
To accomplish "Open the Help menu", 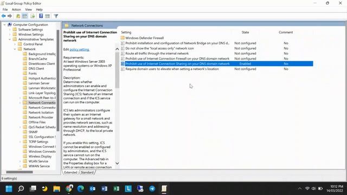I will coord(39,10).
